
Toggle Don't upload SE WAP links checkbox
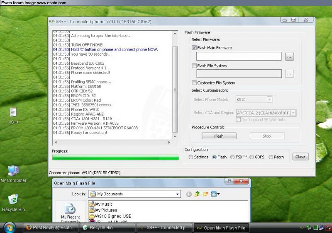tap(238, 120)
